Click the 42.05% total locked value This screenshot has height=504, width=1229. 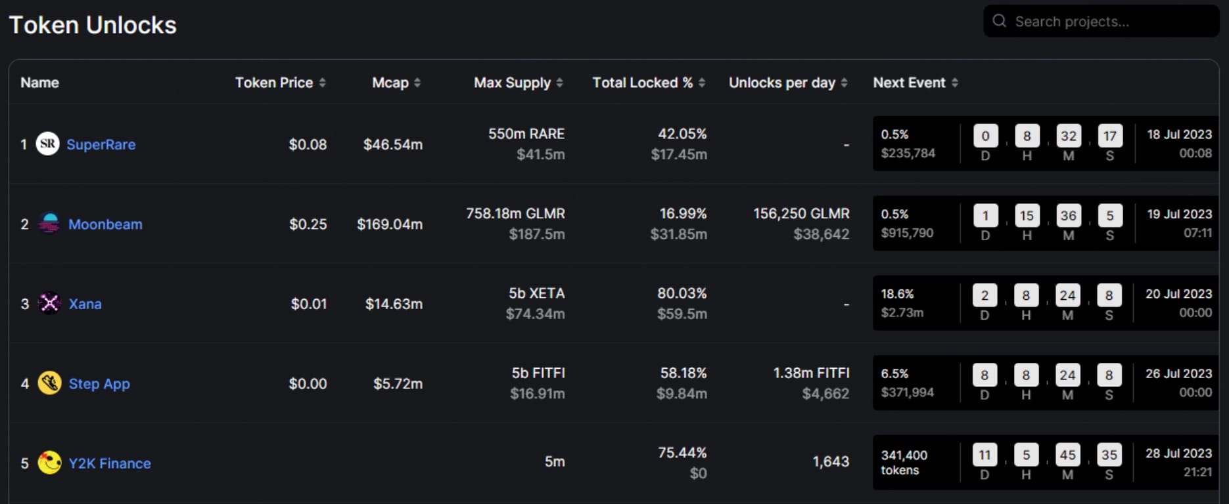click(682, 134)
